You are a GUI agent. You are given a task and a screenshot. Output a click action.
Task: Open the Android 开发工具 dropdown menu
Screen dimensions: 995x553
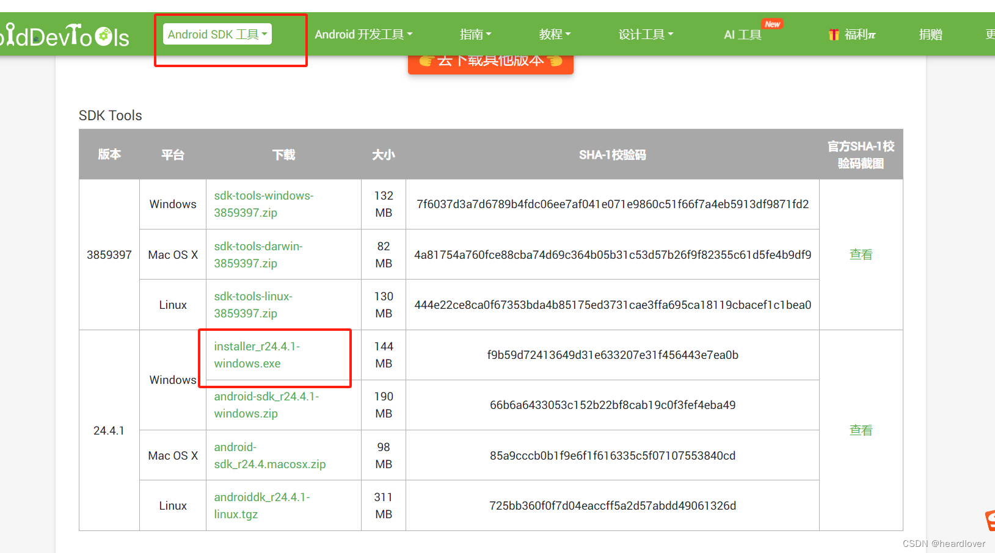[x=363, y=34]
